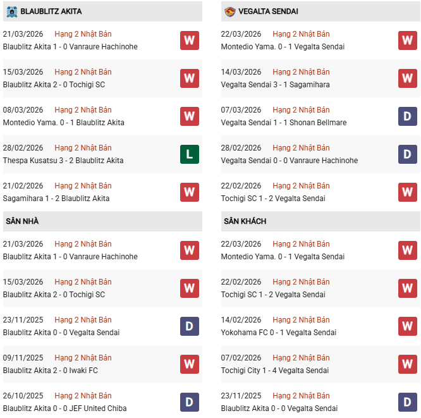The width and height of the screenshot is (421, 418).
Task: Click the Vegalta Sendai 1-1 Shonan Bellmare result
Action: [284, 123]
